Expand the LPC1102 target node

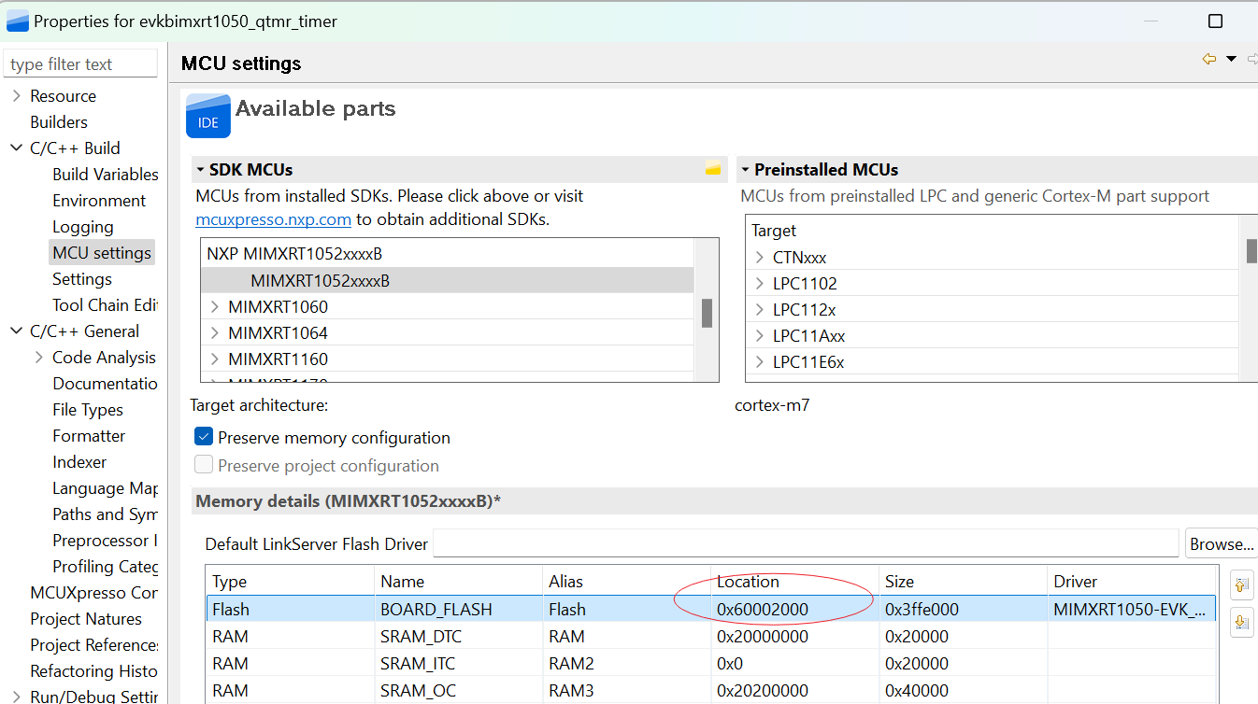click(x=760, y=284)
